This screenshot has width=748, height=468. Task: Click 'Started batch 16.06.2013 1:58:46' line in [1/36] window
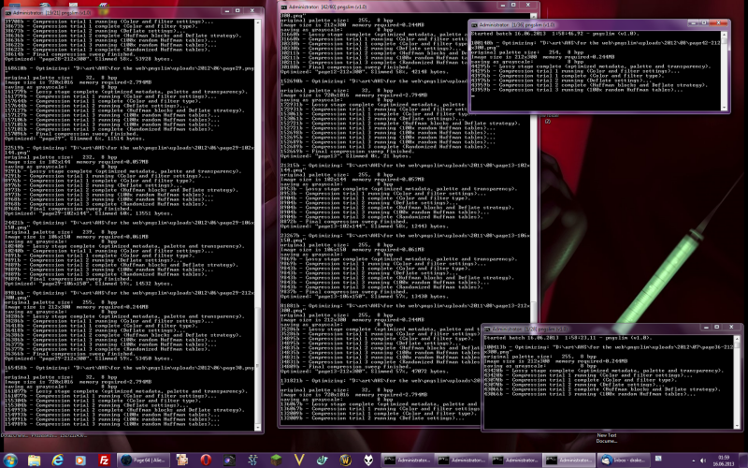coord(554,34)
